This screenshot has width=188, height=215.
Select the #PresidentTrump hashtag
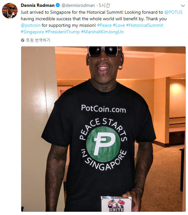62,32
